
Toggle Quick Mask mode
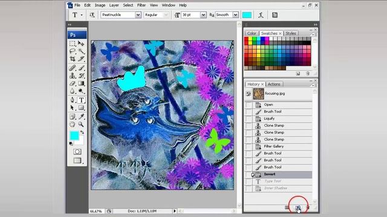click(x=77, y=151)
